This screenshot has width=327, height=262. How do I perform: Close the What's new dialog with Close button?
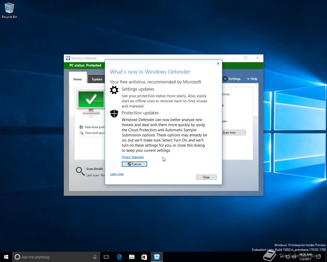point(206,177)
